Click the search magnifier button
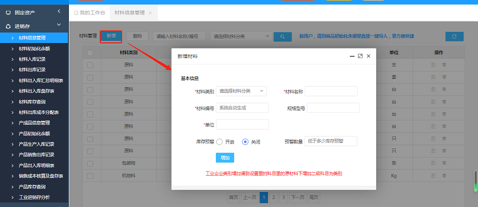The image size is (478, 207). [x=283, y=37]
